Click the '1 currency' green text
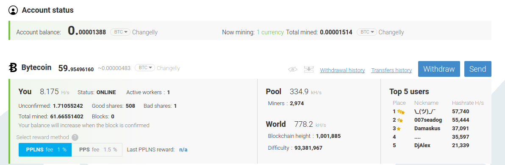Image resolution: width=505 pixels, height=165 pixels. (270, 32)
